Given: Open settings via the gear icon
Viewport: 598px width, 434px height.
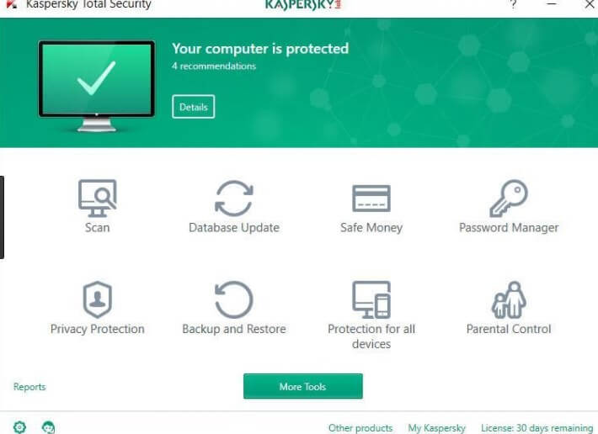Looking at the screenshot, I should click(x=19, y=427).
